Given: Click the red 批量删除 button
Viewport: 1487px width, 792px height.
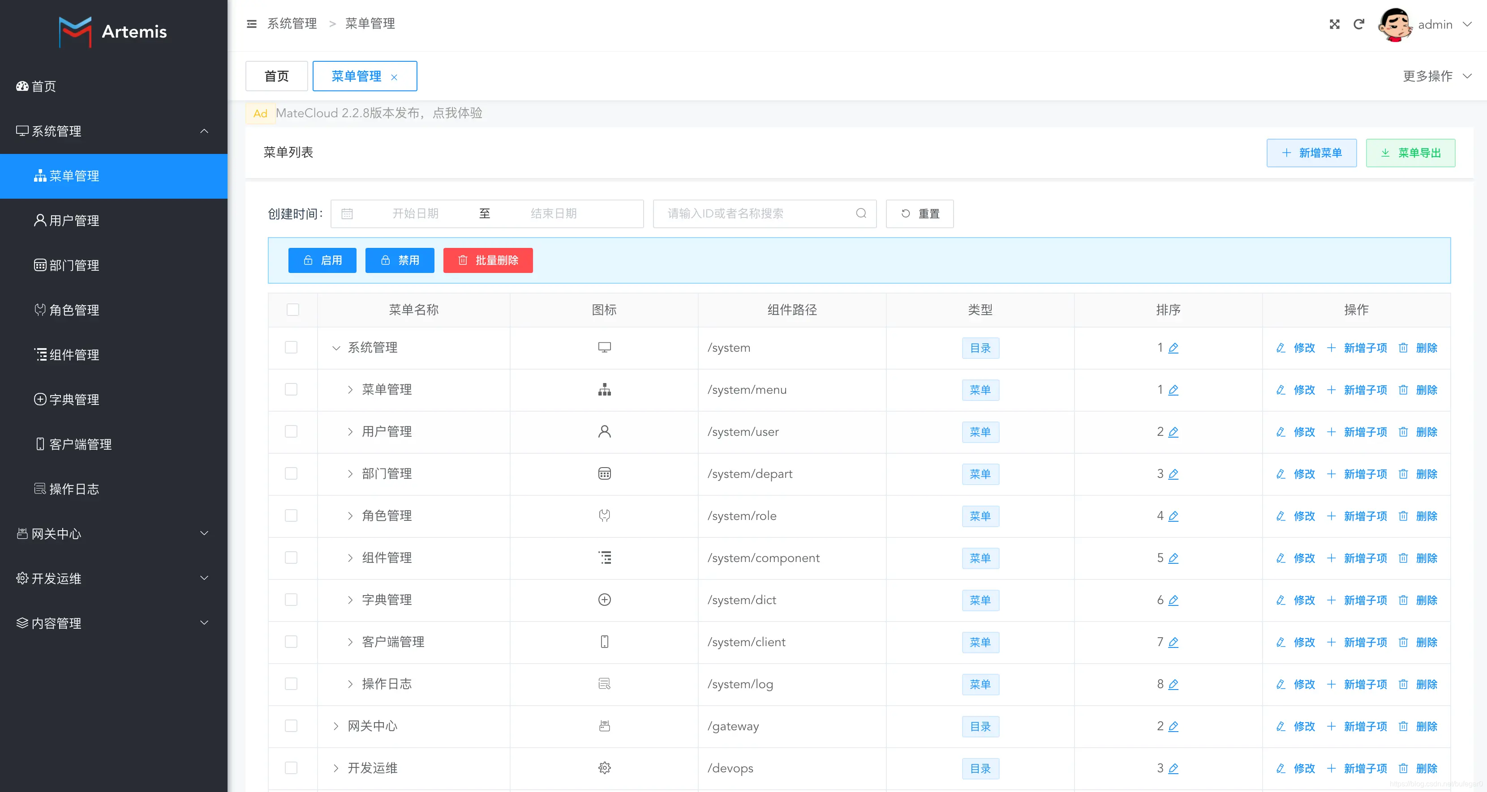Looking at the screenshot, I should pos(488,260).
